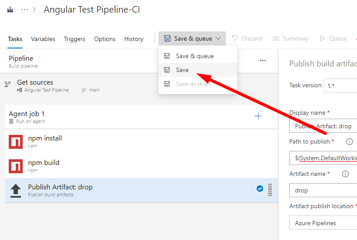Toggle the blue checkmark on Publish Artifact task
The image size is (357, 240).
pyautogui.click(x=260, y=189)
